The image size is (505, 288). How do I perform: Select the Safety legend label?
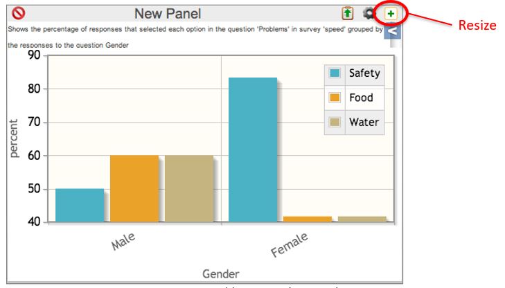(364, 73)
